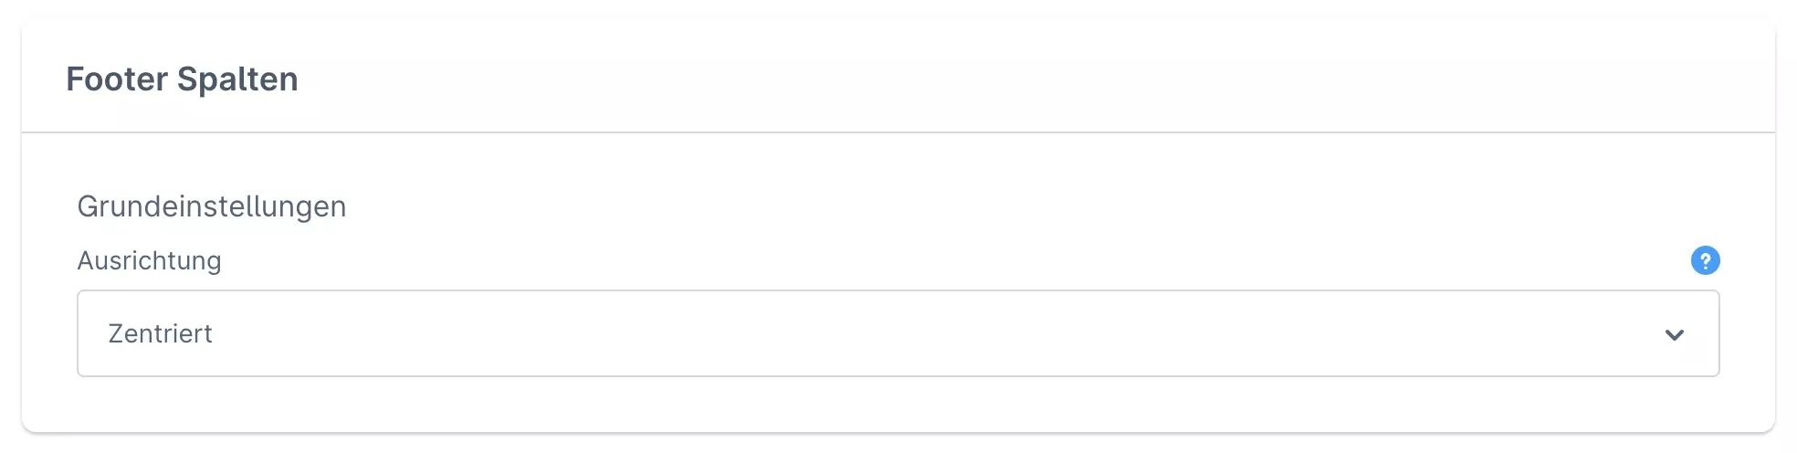
Task: Click the middle of the Zentriert select box
Action: coord(897,333)
